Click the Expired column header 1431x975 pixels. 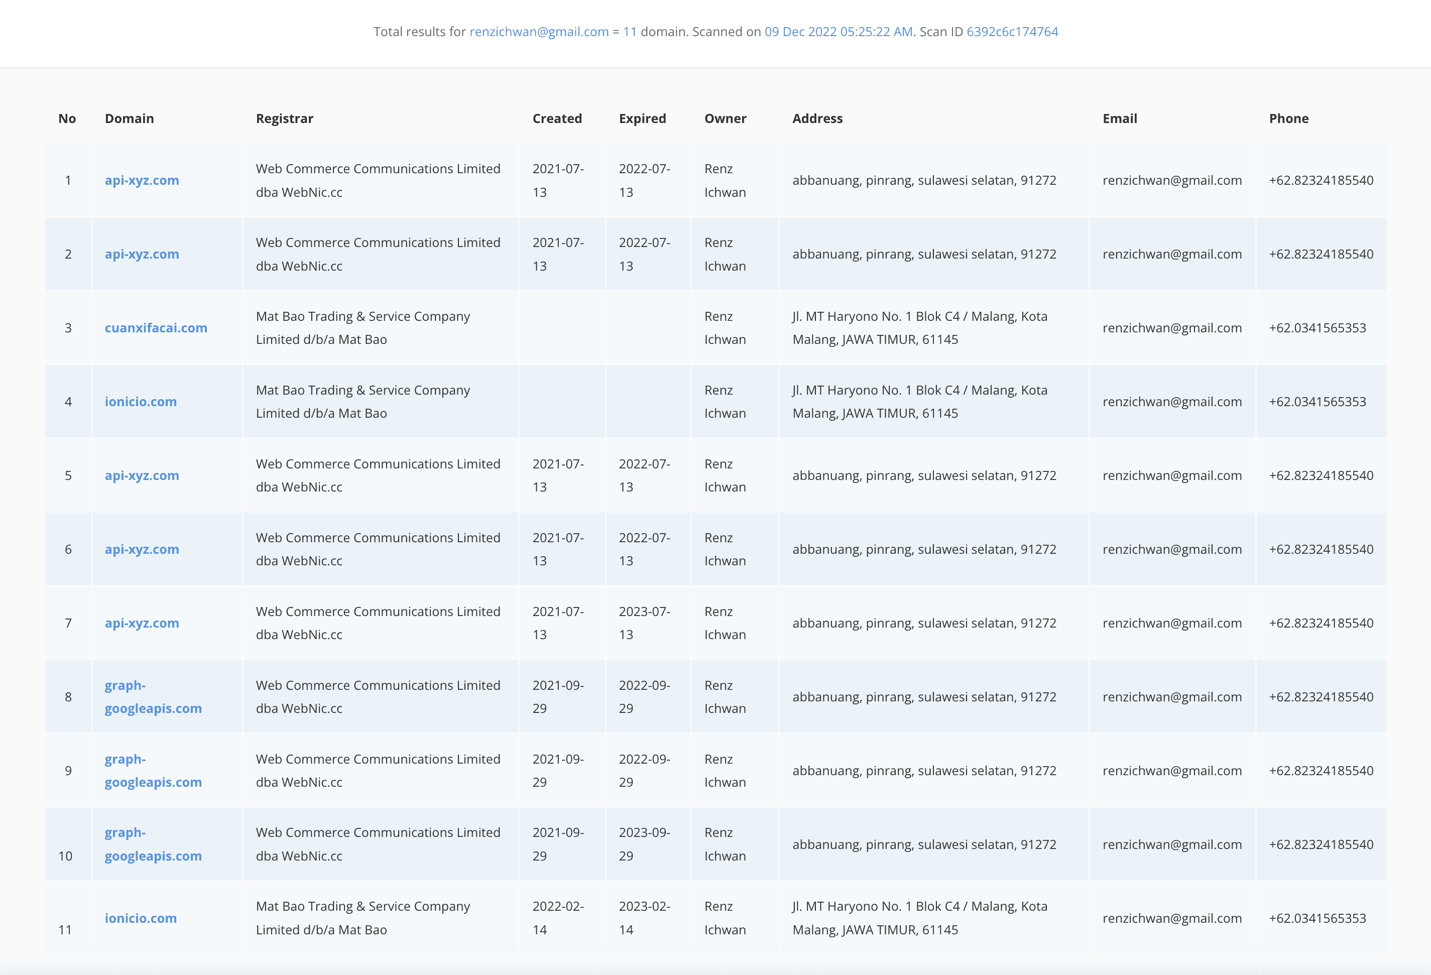(x=642, y=118)
